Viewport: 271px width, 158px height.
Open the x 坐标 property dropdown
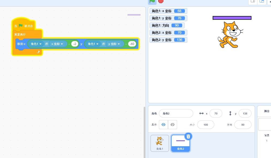[x=57, y=44]
